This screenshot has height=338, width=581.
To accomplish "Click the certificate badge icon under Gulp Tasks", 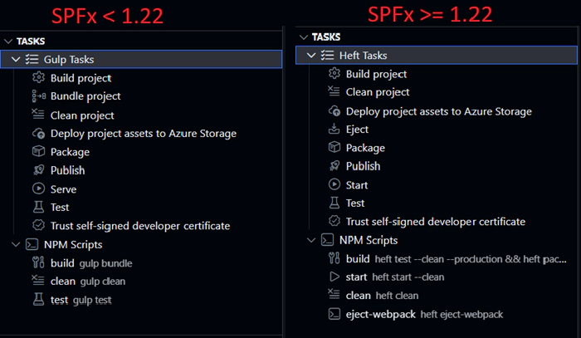I will pyautogui.click(x=38, y=225).
